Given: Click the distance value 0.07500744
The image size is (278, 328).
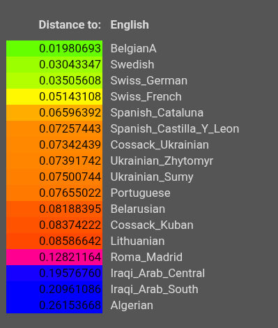Looking at the screenshot, I should click(54, 177).
